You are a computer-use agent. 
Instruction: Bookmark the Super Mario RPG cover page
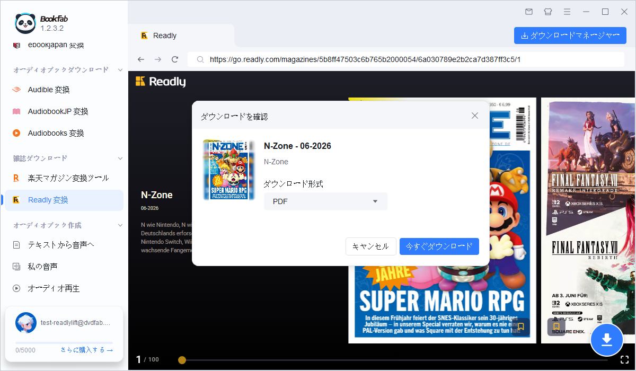(521, 326)
